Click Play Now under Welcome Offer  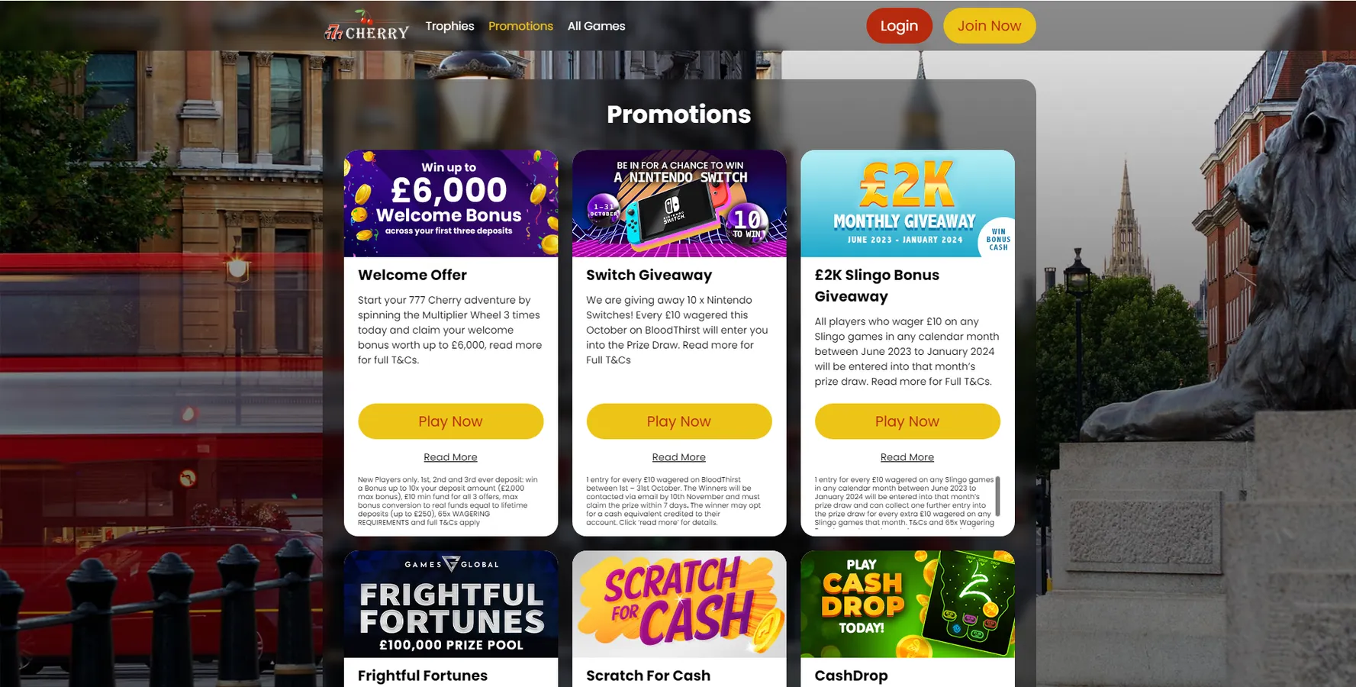tap(451, 421)
